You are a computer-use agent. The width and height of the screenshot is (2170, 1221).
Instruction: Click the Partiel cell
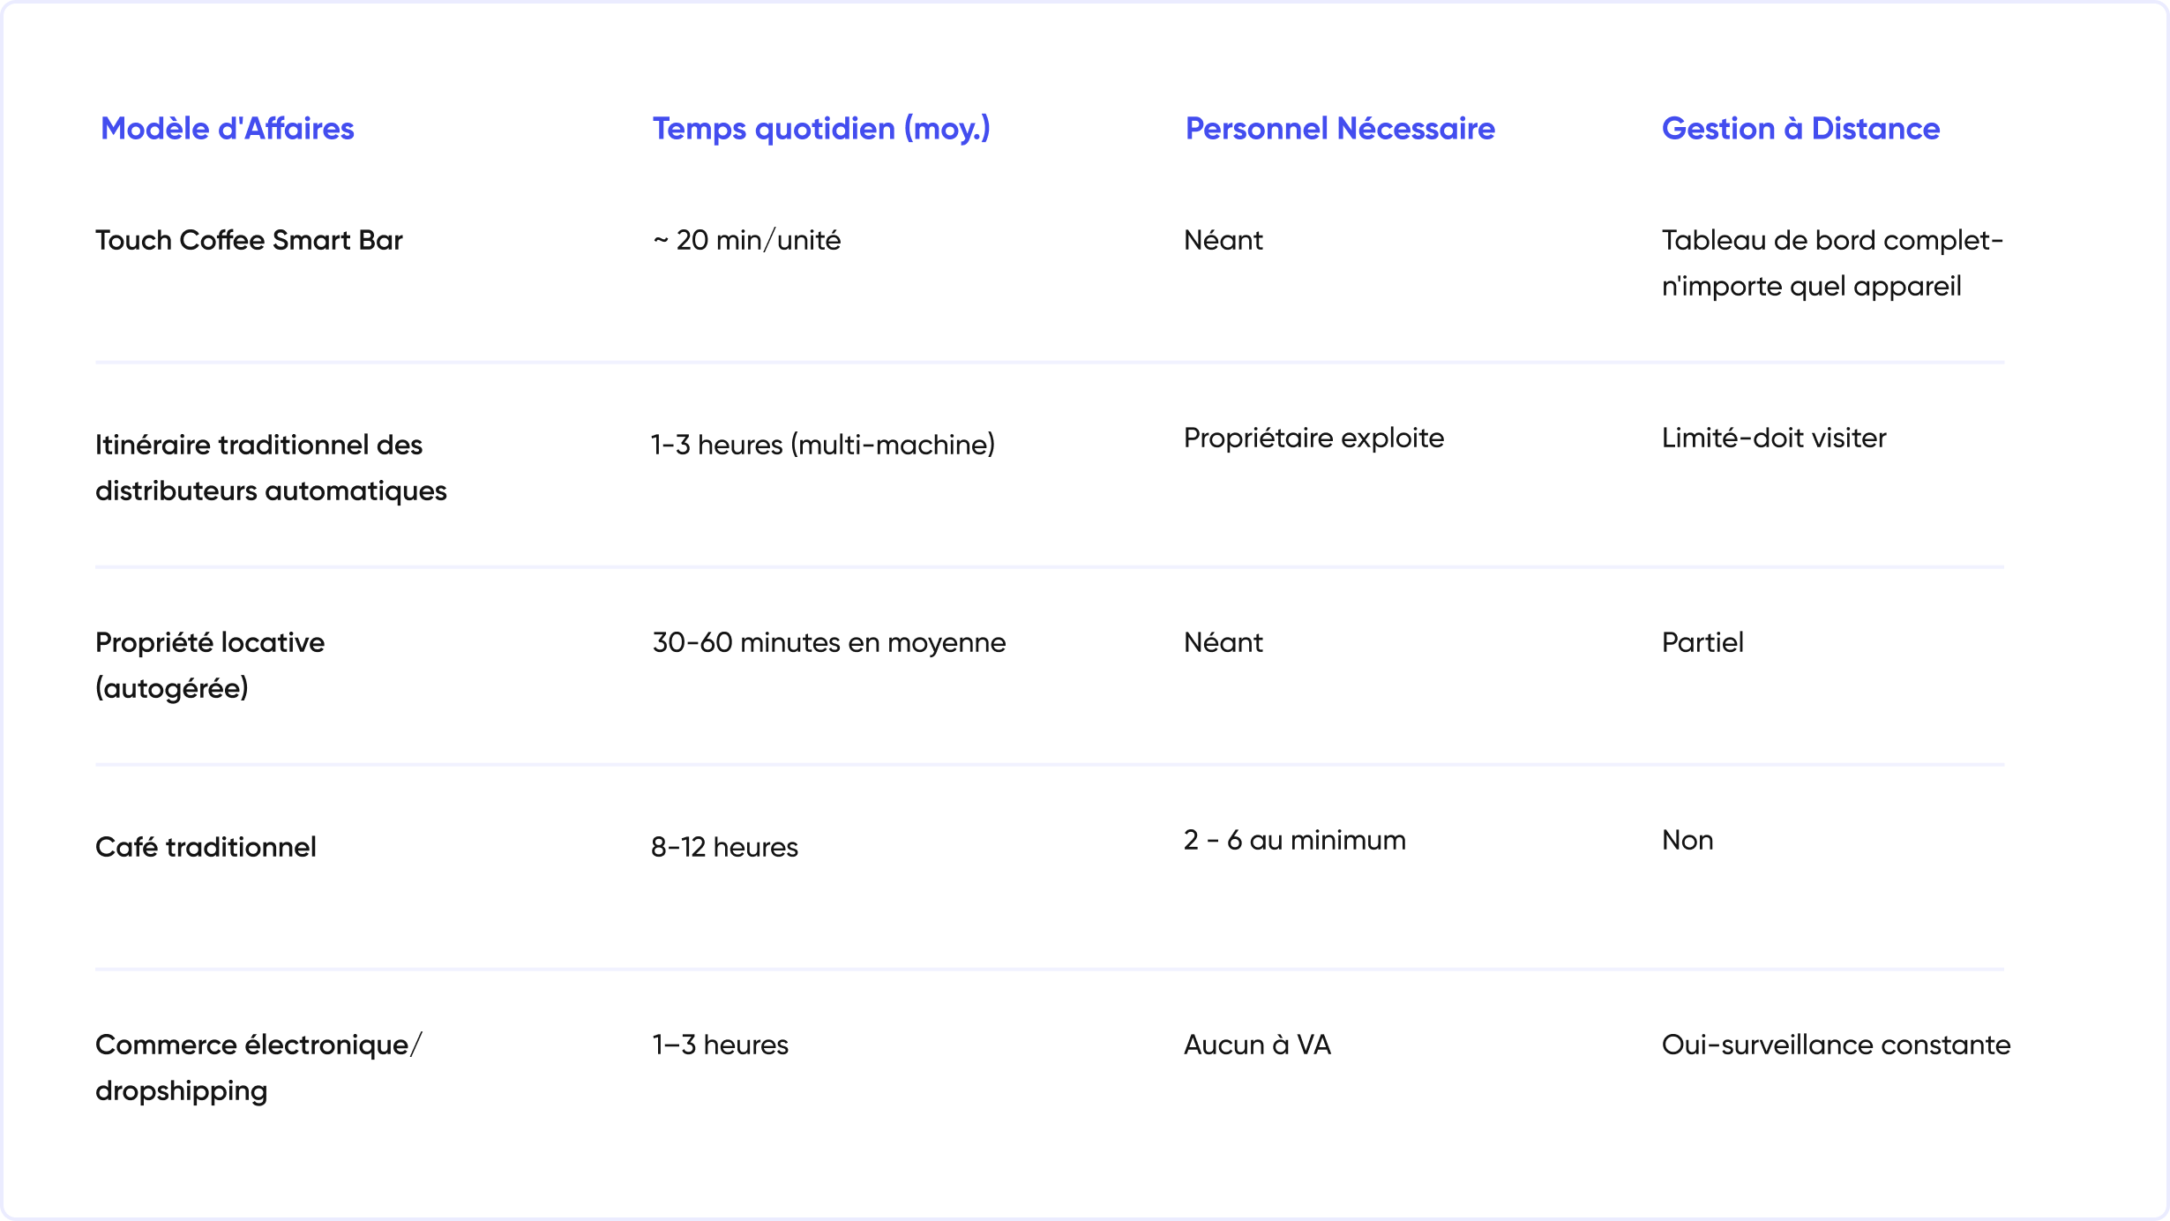click(1702, 642)
